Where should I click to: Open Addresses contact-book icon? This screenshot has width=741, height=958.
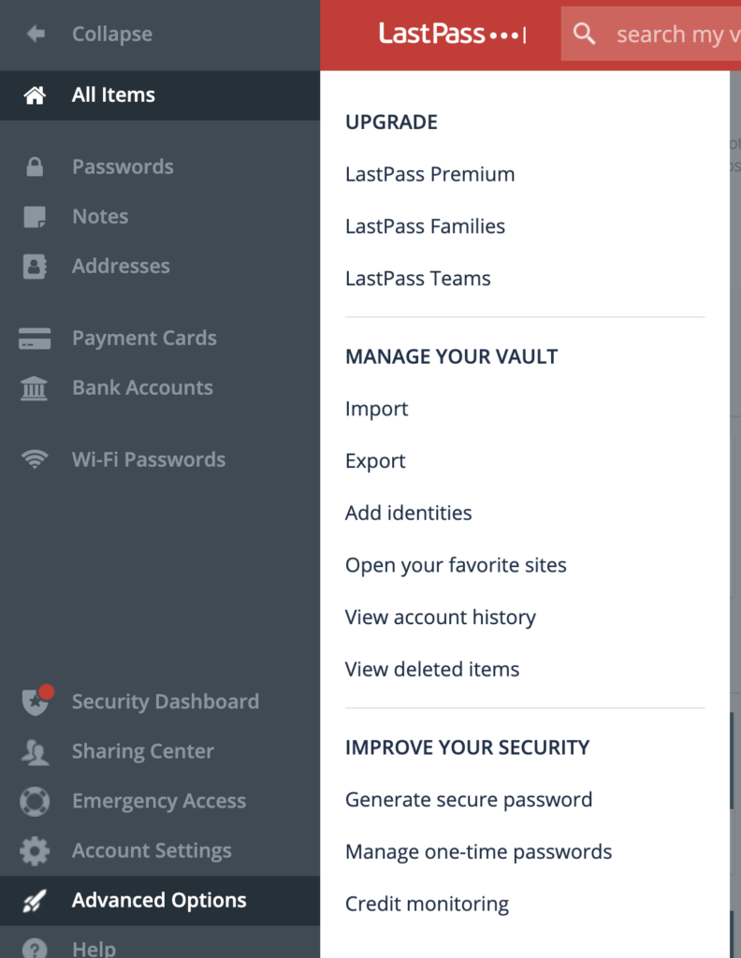click(35, 267)
